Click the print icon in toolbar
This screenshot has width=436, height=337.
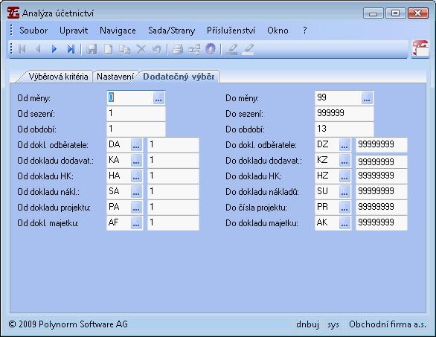(177, 49)
